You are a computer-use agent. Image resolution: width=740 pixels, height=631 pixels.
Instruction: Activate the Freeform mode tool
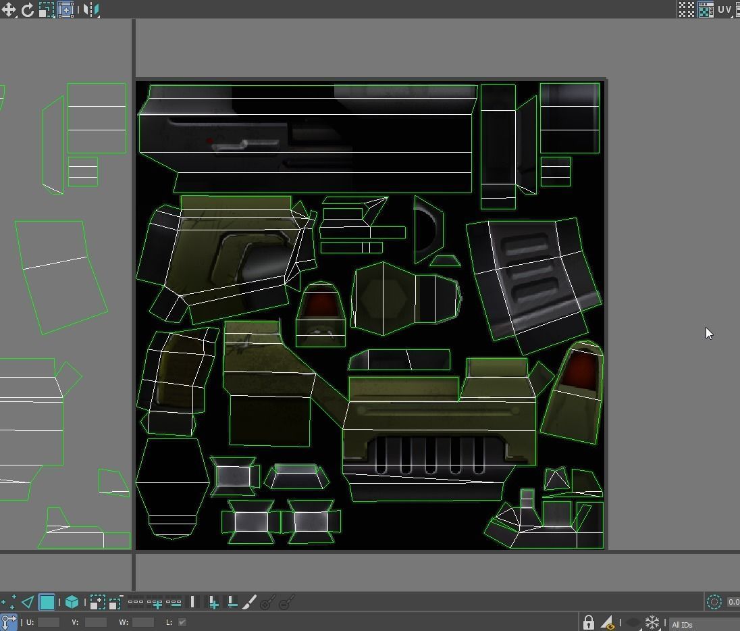coord(65,9)
